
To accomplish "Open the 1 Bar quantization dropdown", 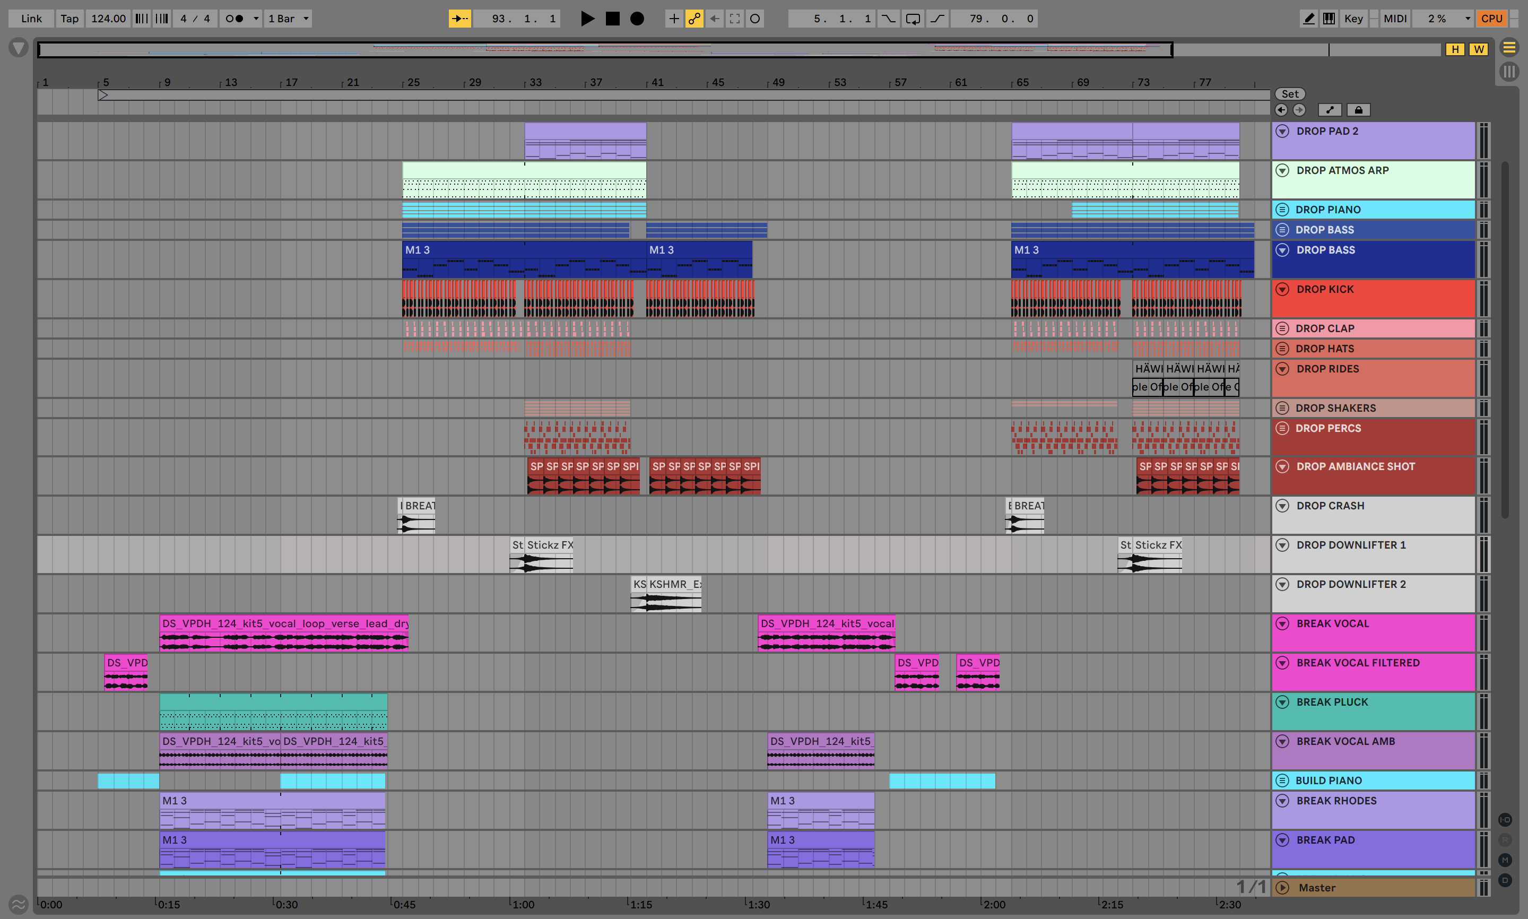I will click(288, 19).
